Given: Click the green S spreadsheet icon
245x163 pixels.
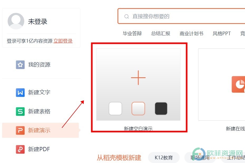Looking at the screenshot, I should [x=20, y=111].
